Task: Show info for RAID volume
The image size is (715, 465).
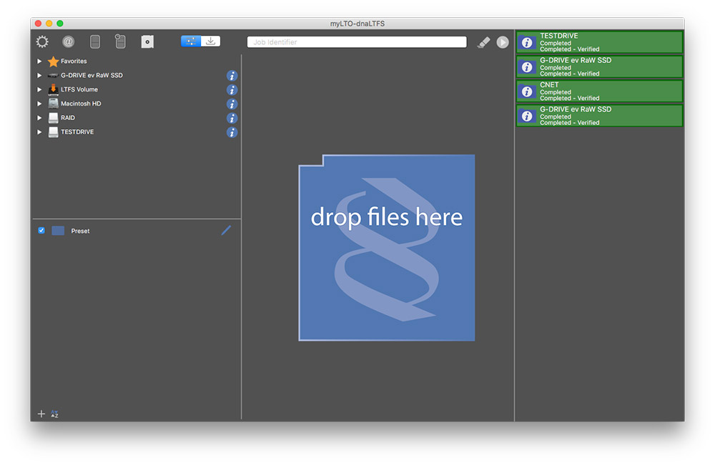Action: [232, 118]
